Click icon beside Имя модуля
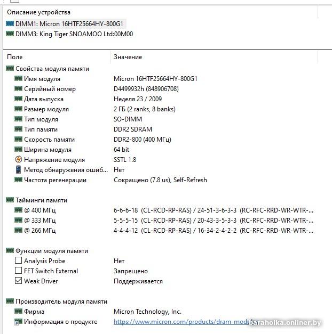The width and height of the screenshot is (332, 334). pos(18,78)
